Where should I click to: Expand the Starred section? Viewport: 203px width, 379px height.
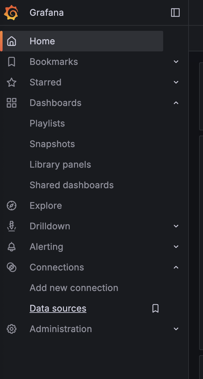pyautogui.click(x=176, y=82)
